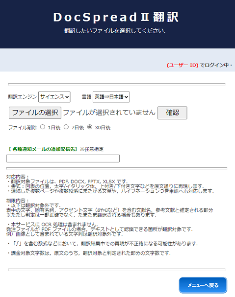The image size is (235, 297).
Task: Click the (ユーザー ID) login text
Action: 183,65
